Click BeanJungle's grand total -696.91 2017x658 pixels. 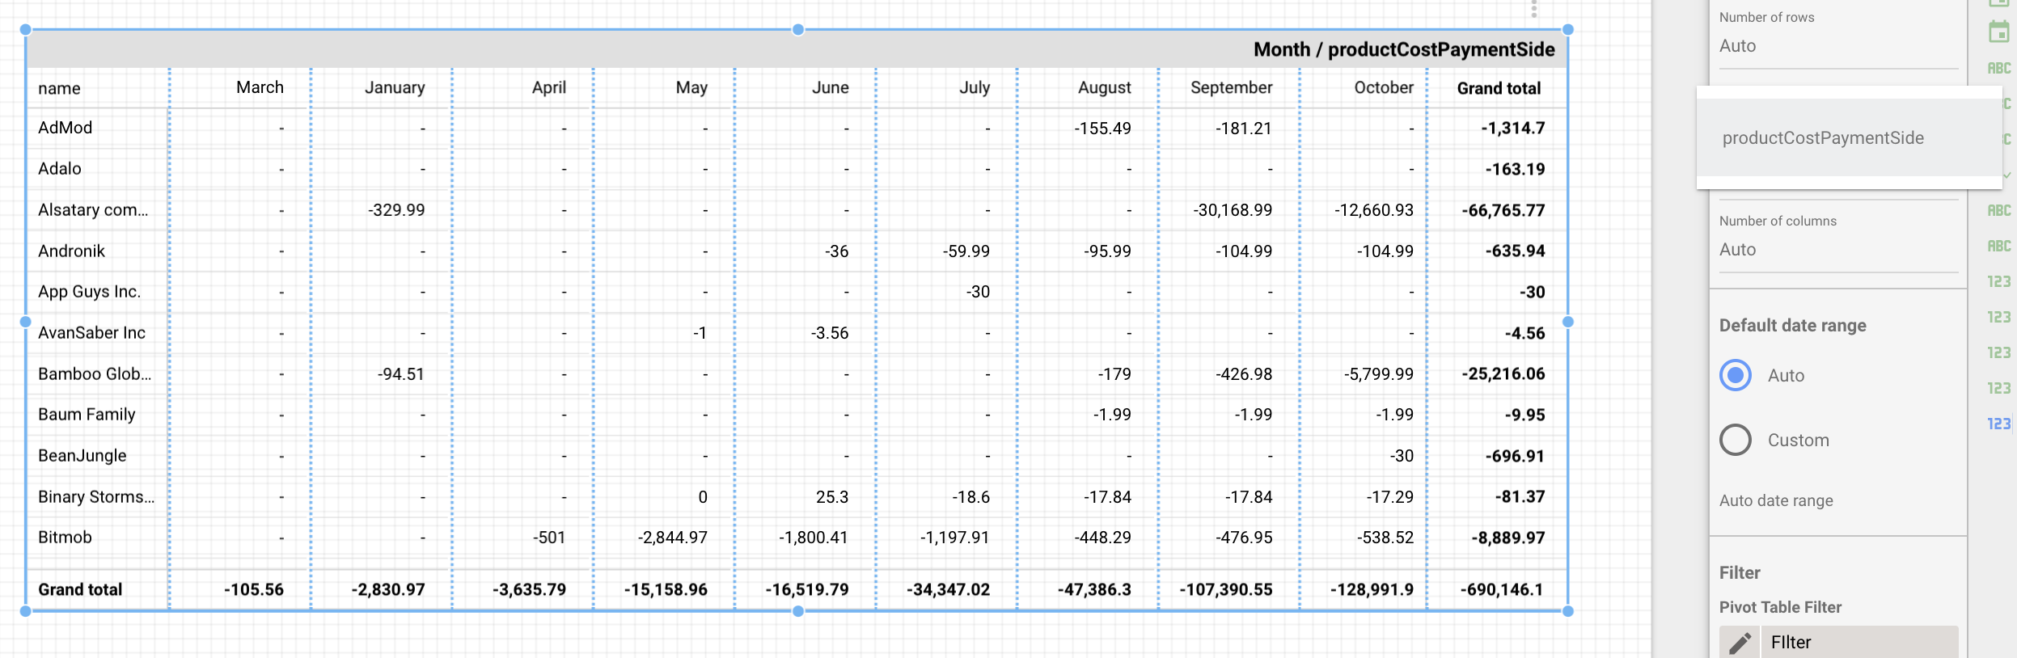[x=1515, y=456]
